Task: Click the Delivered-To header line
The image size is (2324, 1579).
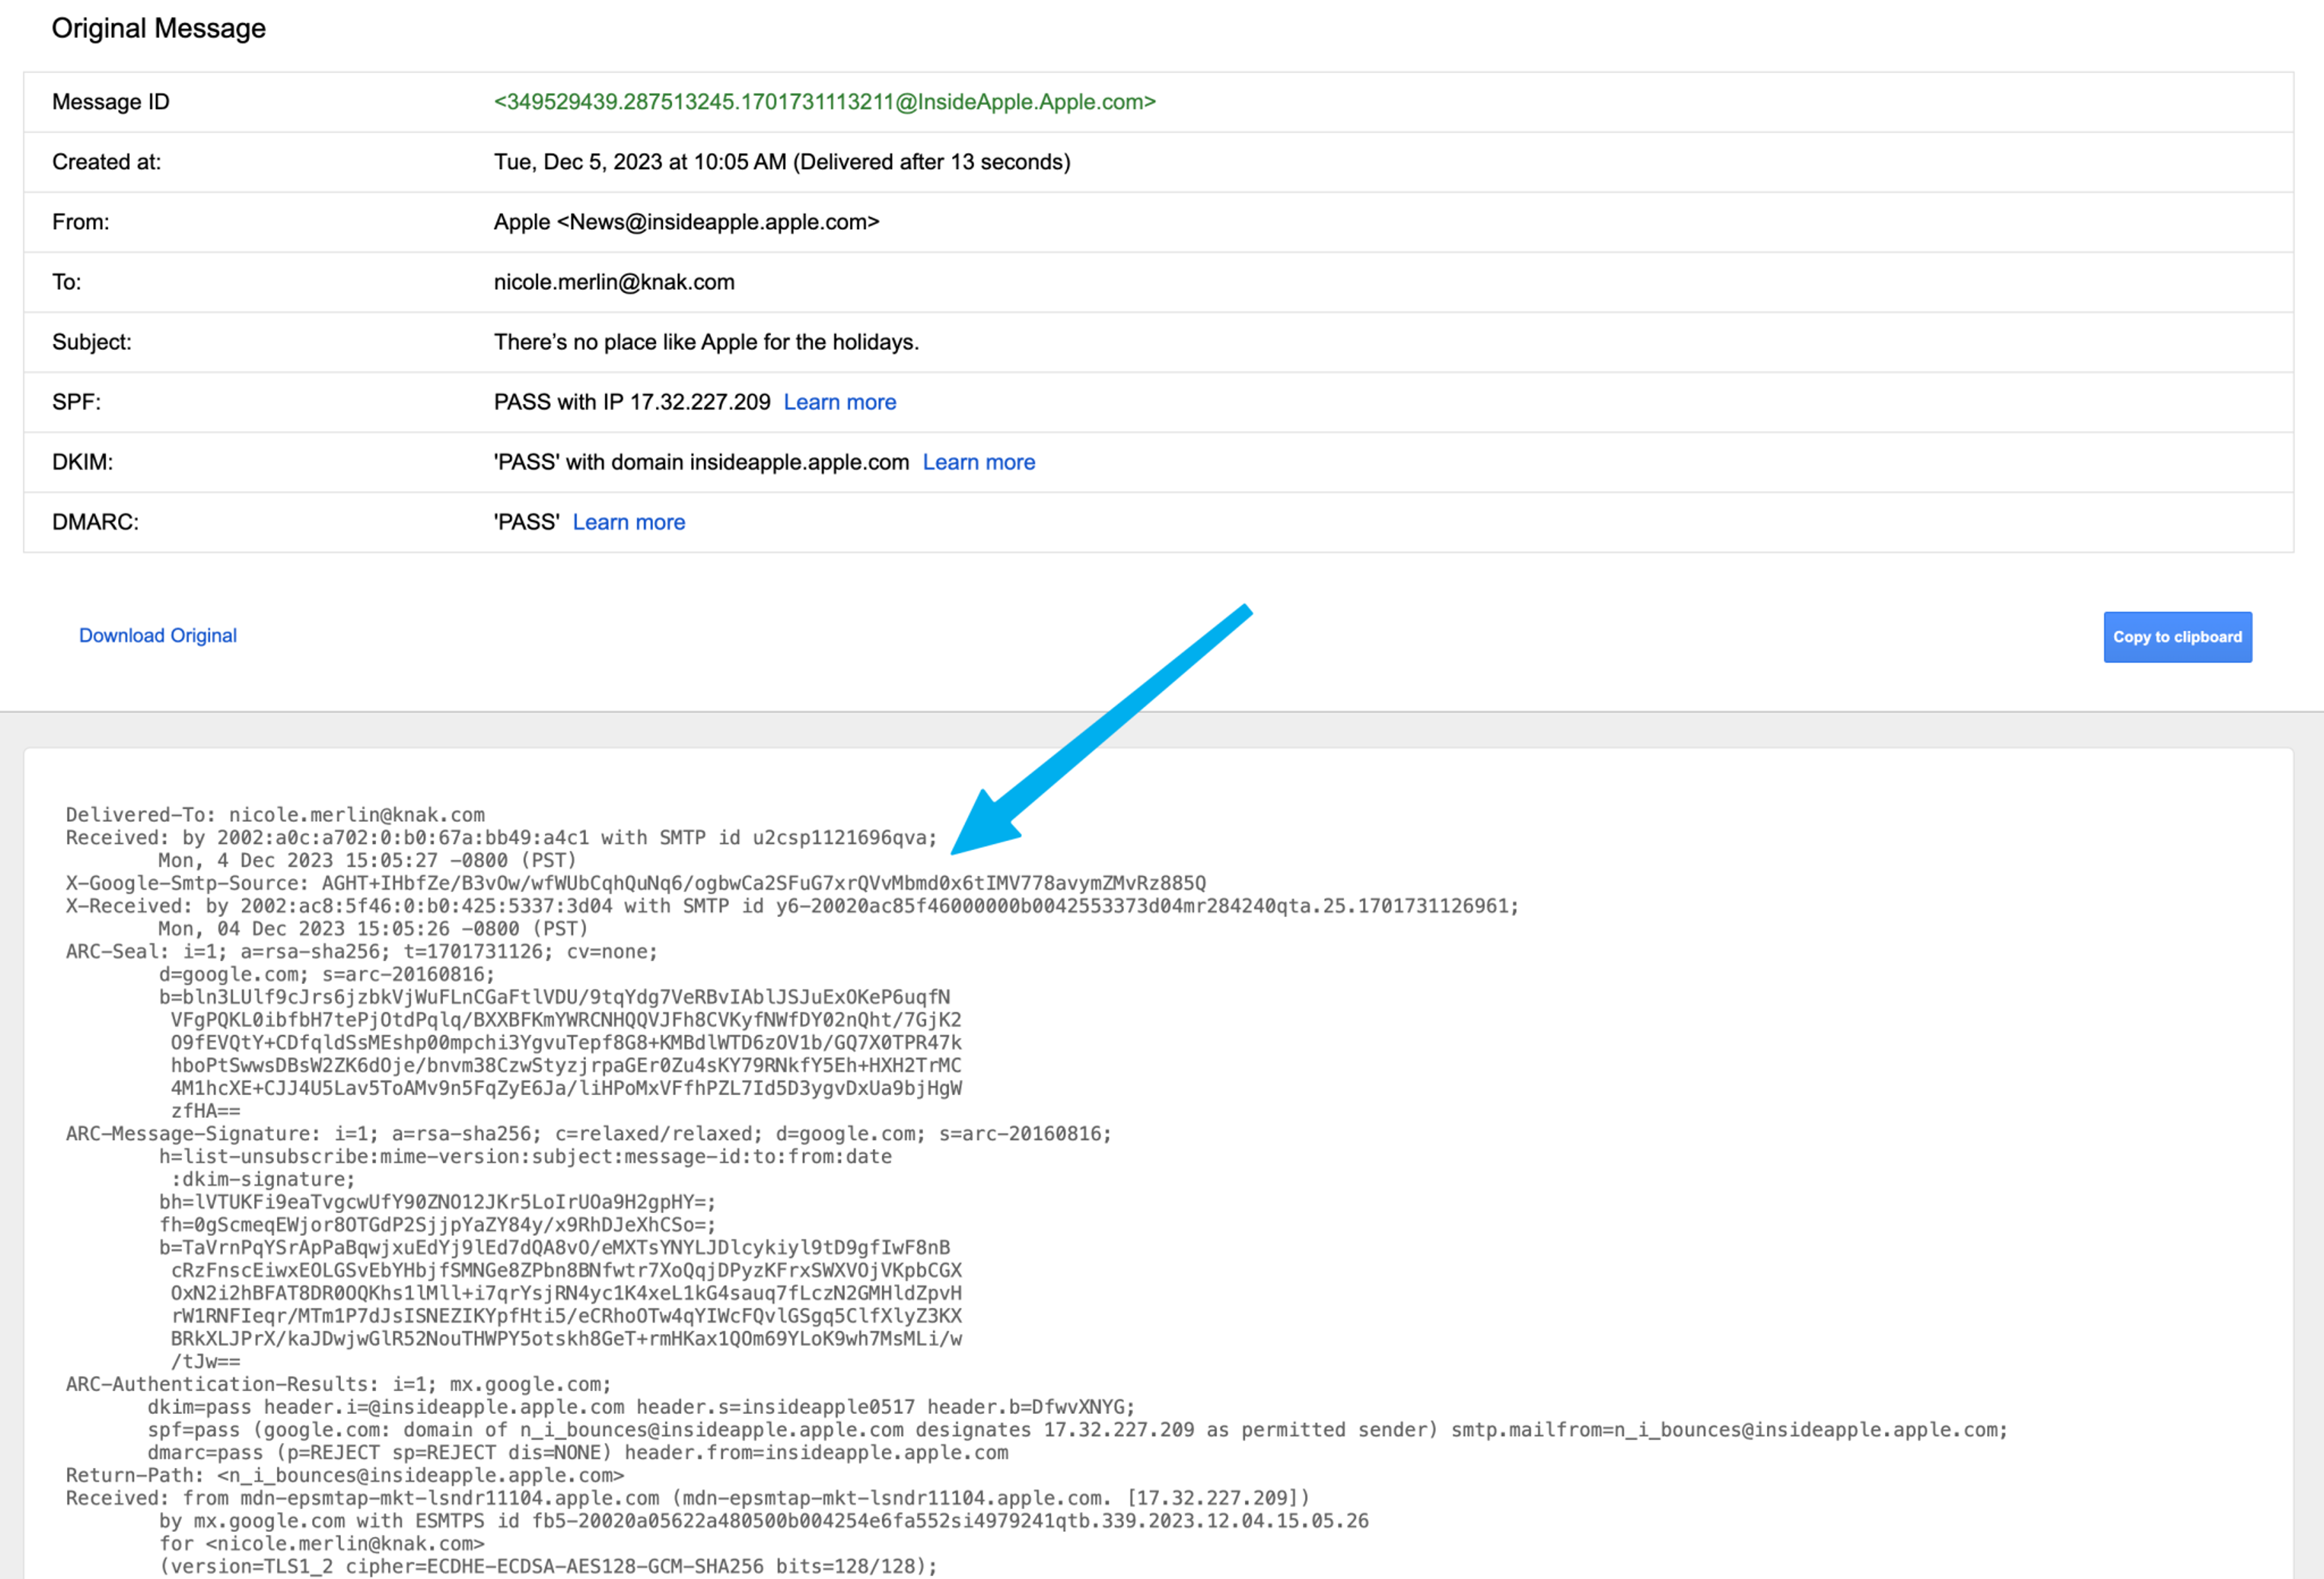Action: (275, 814)
